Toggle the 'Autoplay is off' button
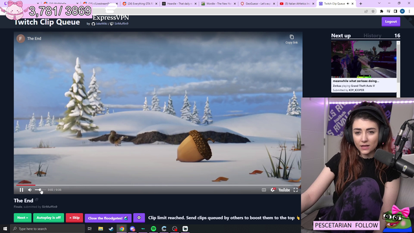The height and width of the screenshot is (233, 414). tap(49, 217)
